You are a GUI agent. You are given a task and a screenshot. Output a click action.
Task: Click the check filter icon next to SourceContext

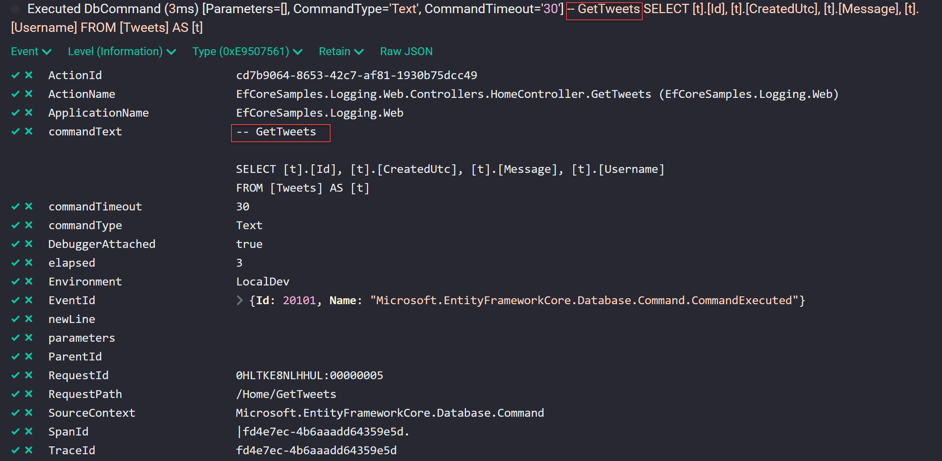point(15,413)
